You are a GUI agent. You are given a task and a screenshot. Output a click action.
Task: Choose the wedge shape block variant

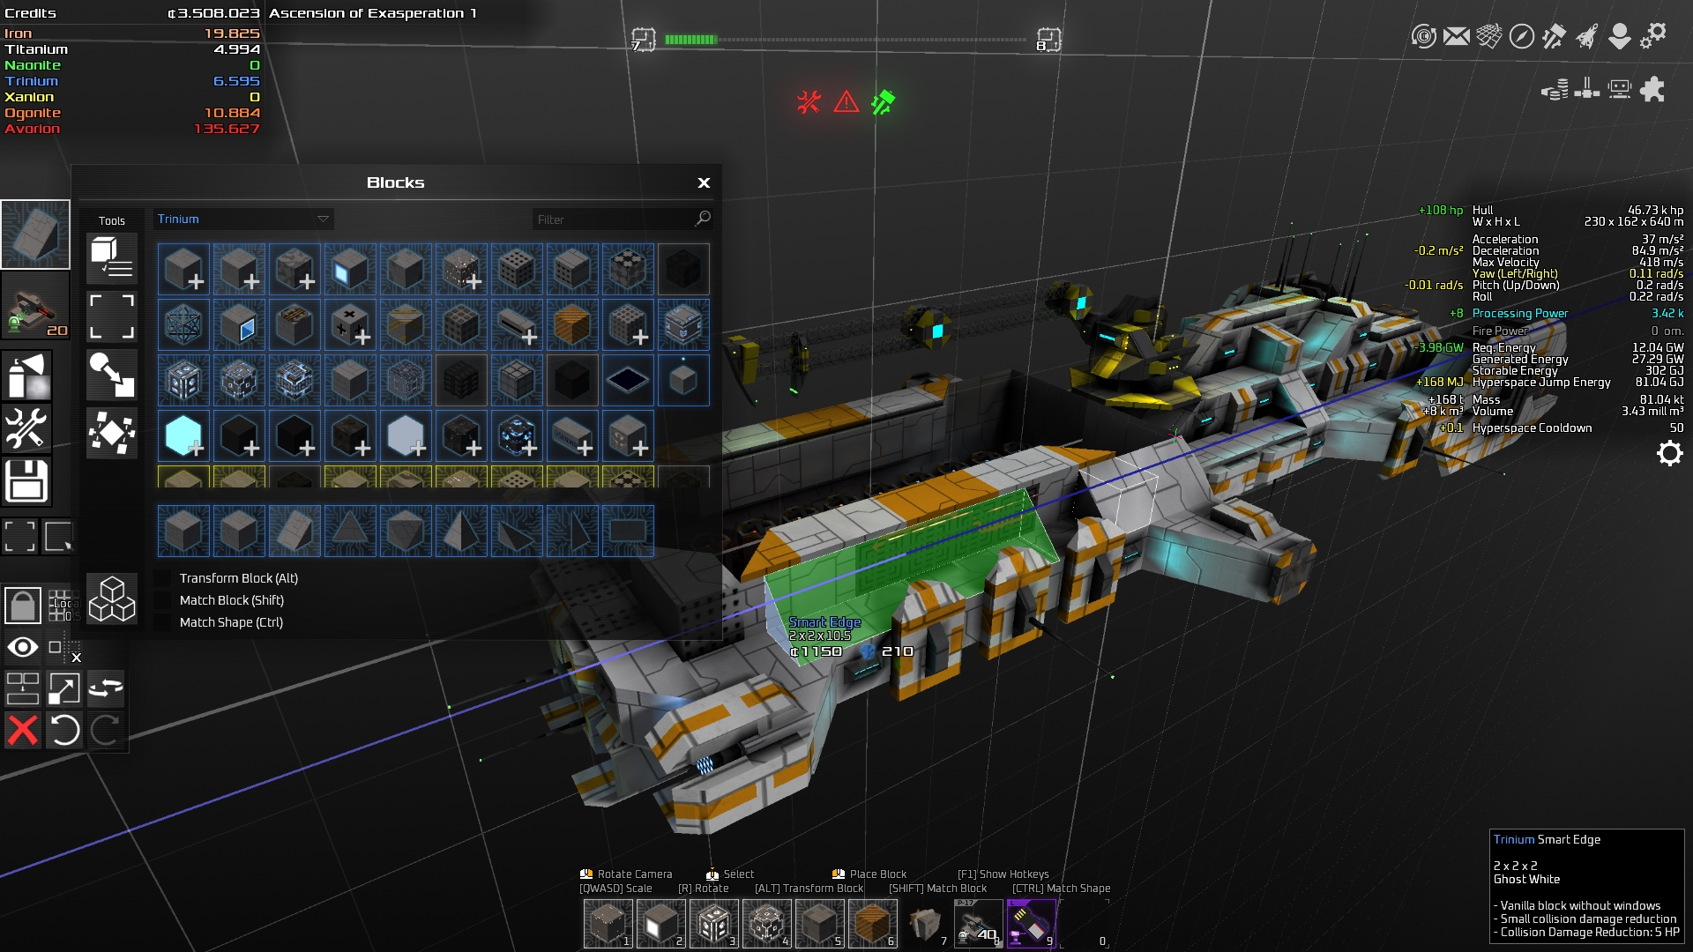point(294,531)
